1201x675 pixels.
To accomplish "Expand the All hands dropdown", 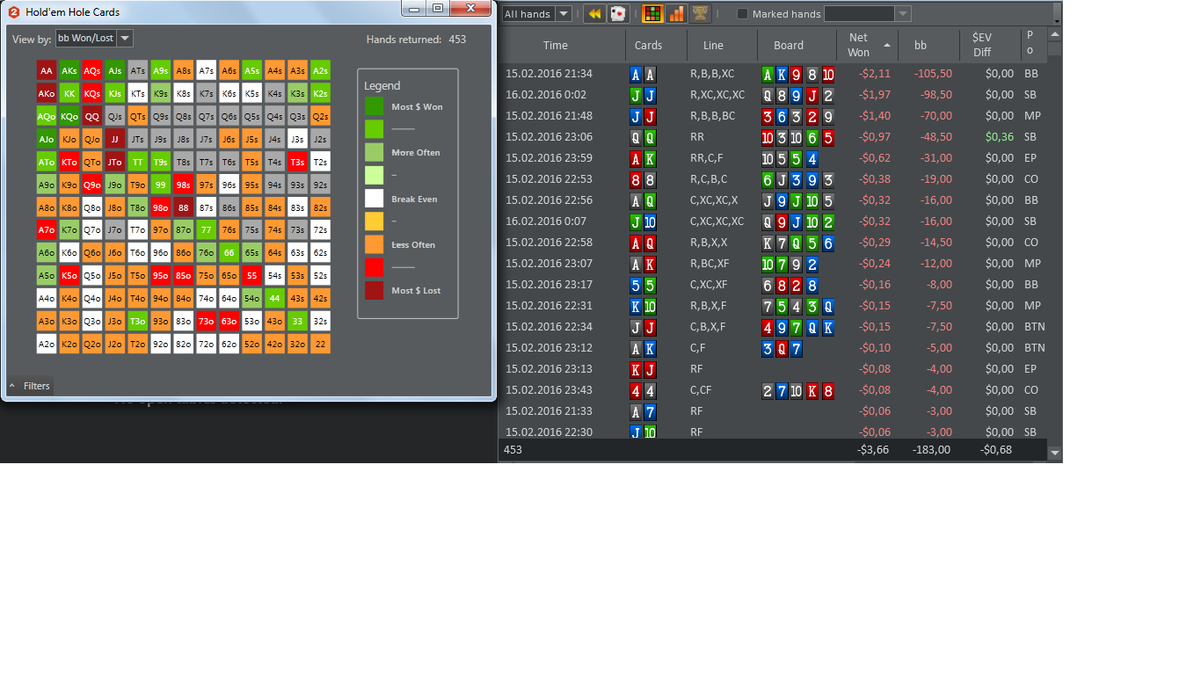I will 536,14.
